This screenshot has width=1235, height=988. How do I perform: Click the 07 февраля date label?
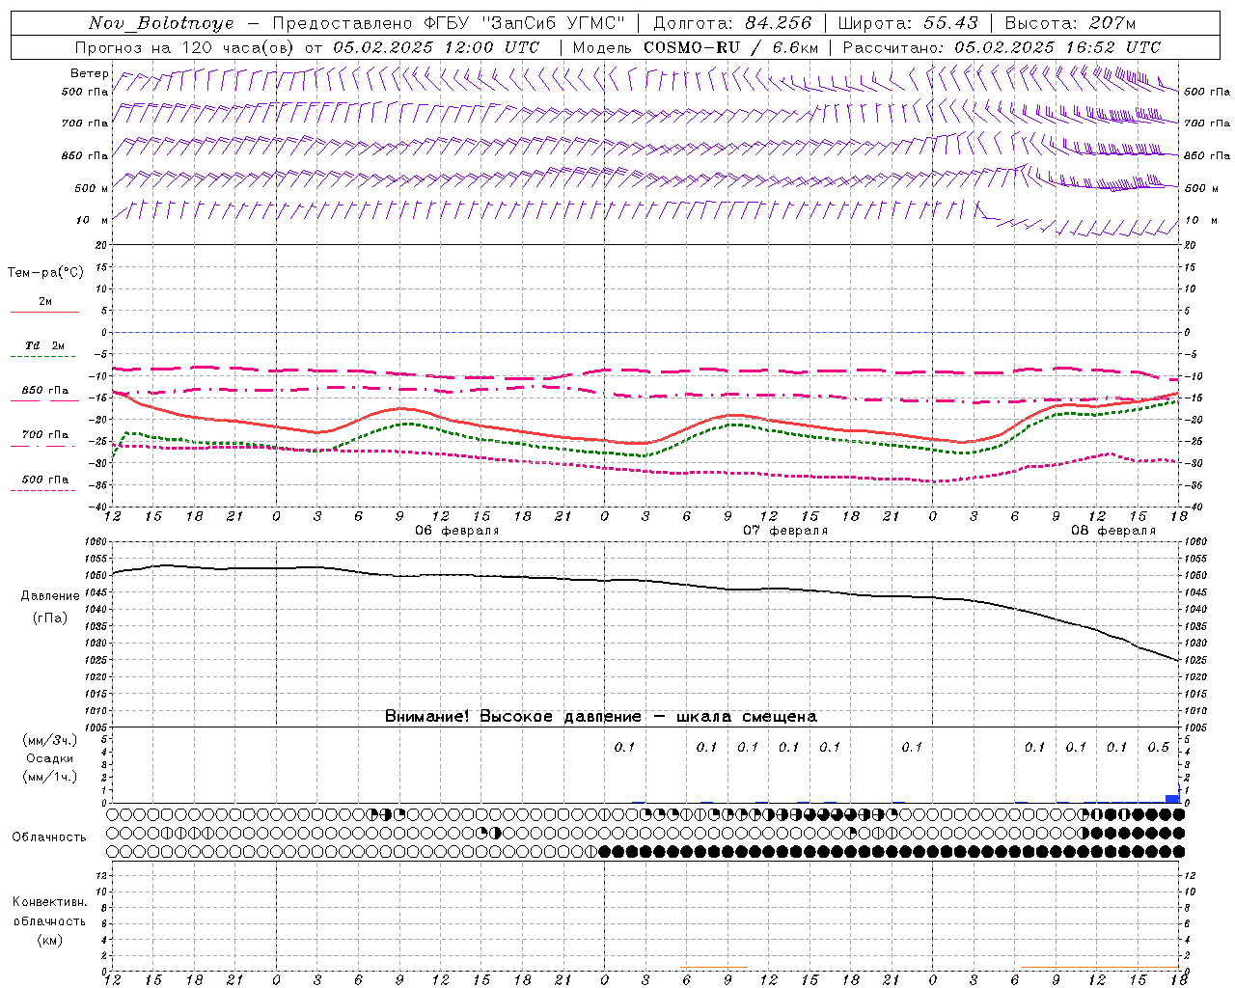785,531
